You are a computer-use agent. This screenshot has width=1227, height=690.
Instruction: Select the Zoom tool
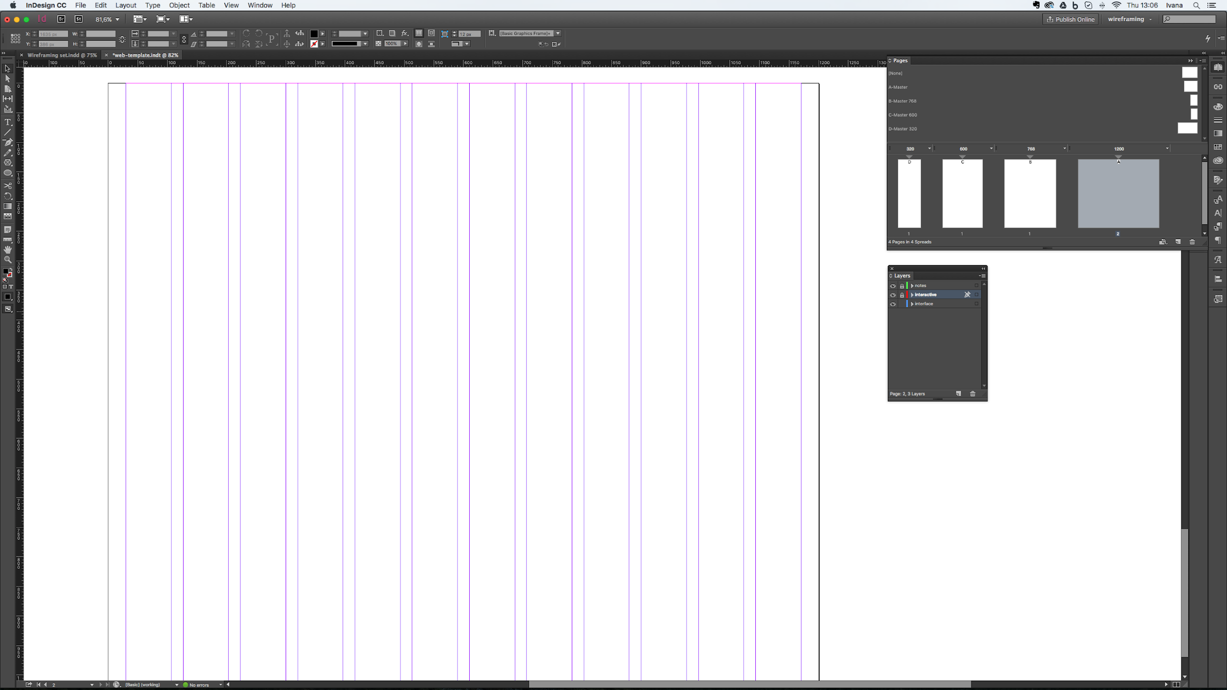tap(8, 260)
